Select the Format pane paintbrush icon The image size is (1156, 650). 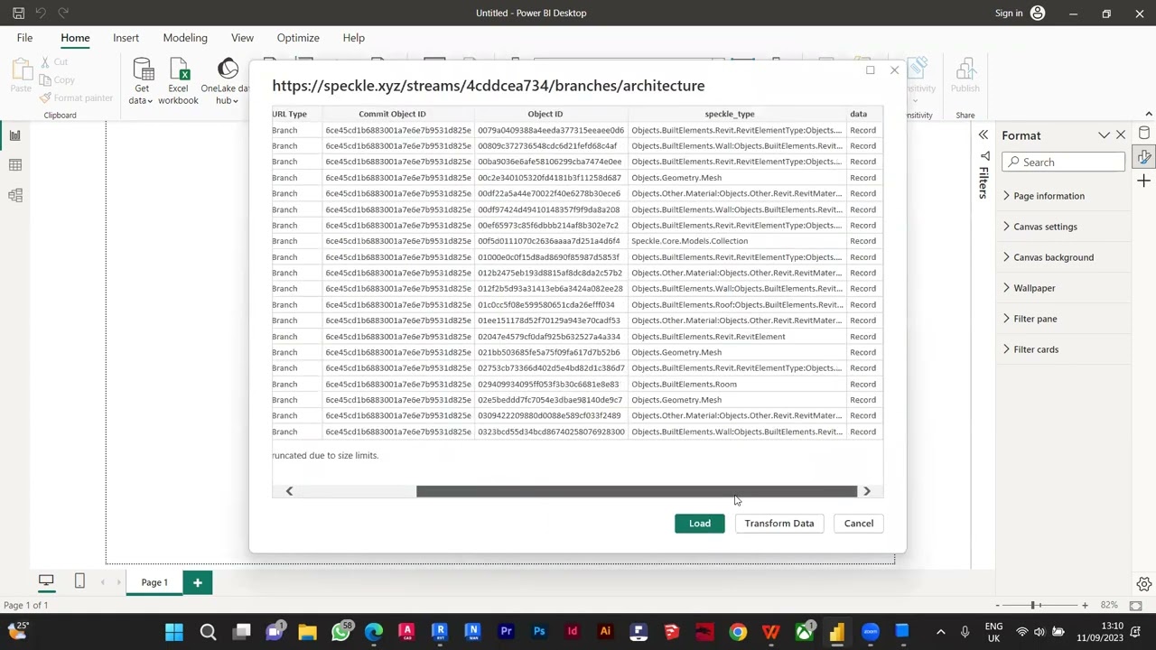click(x=1144, y=157)
